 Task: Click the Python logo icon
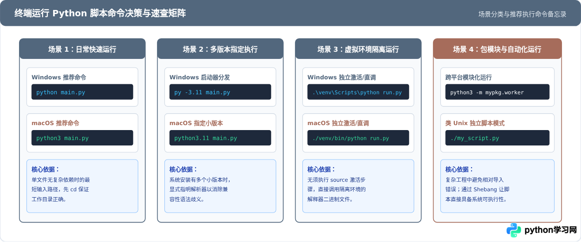point(514,230)
